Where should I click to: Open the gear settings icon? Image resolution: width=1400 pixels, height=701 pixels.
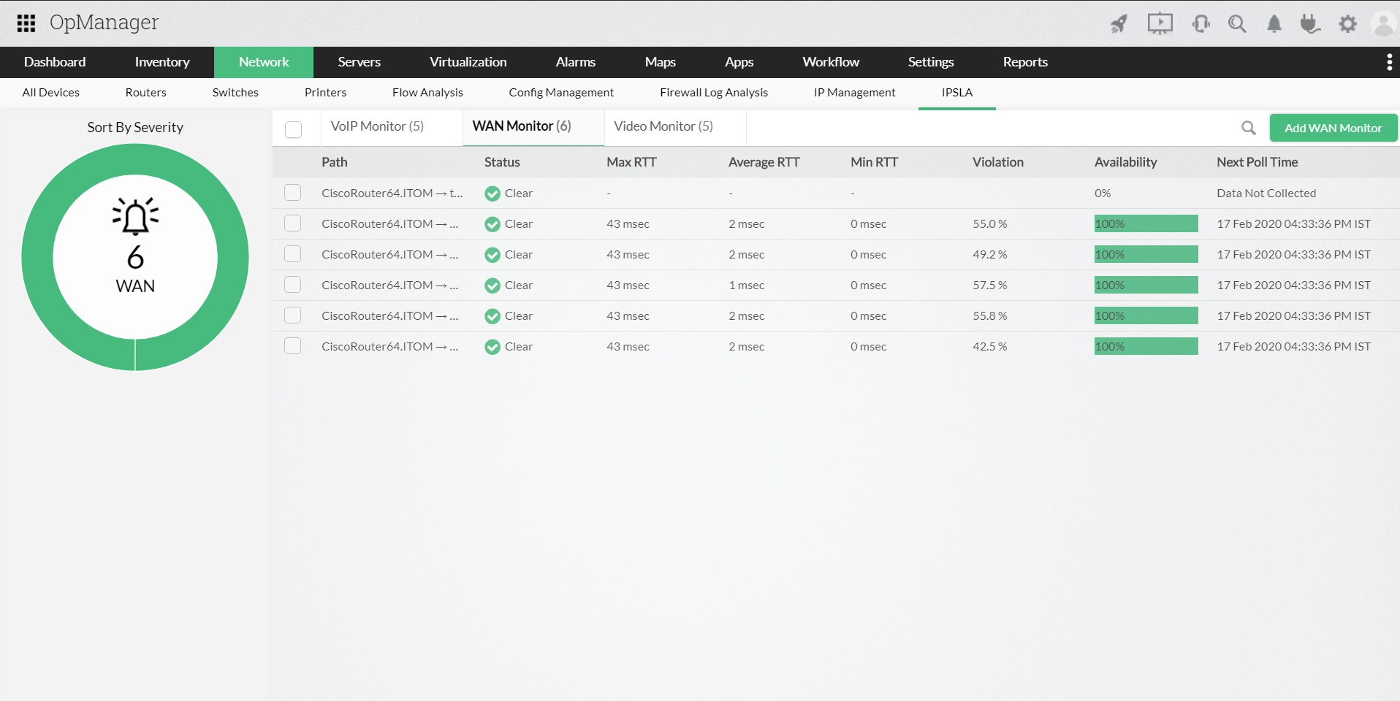click(1348, 24)
